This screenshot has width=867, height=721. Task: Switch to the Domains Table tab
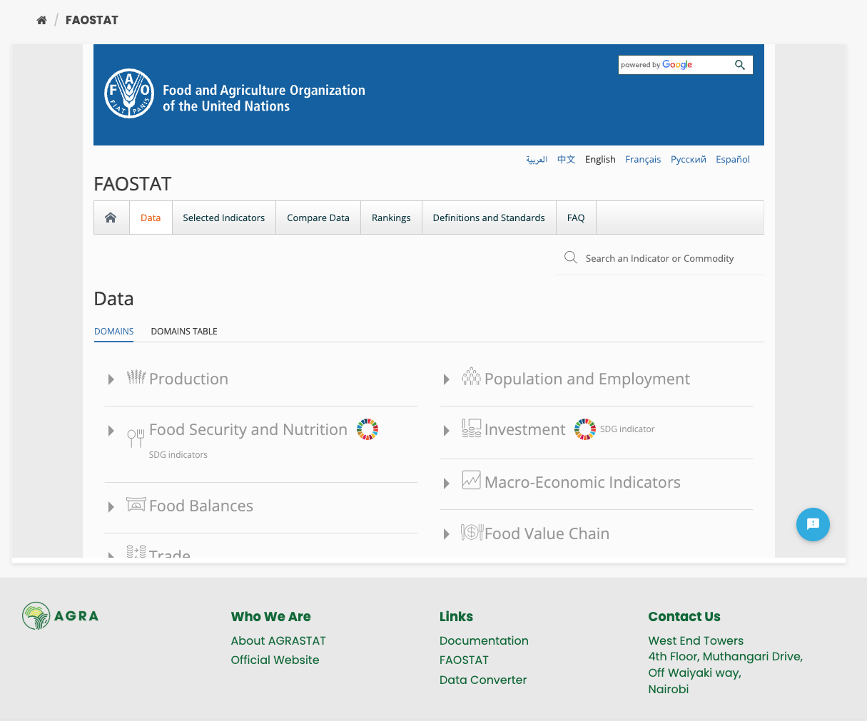click(x=184, y=331)
